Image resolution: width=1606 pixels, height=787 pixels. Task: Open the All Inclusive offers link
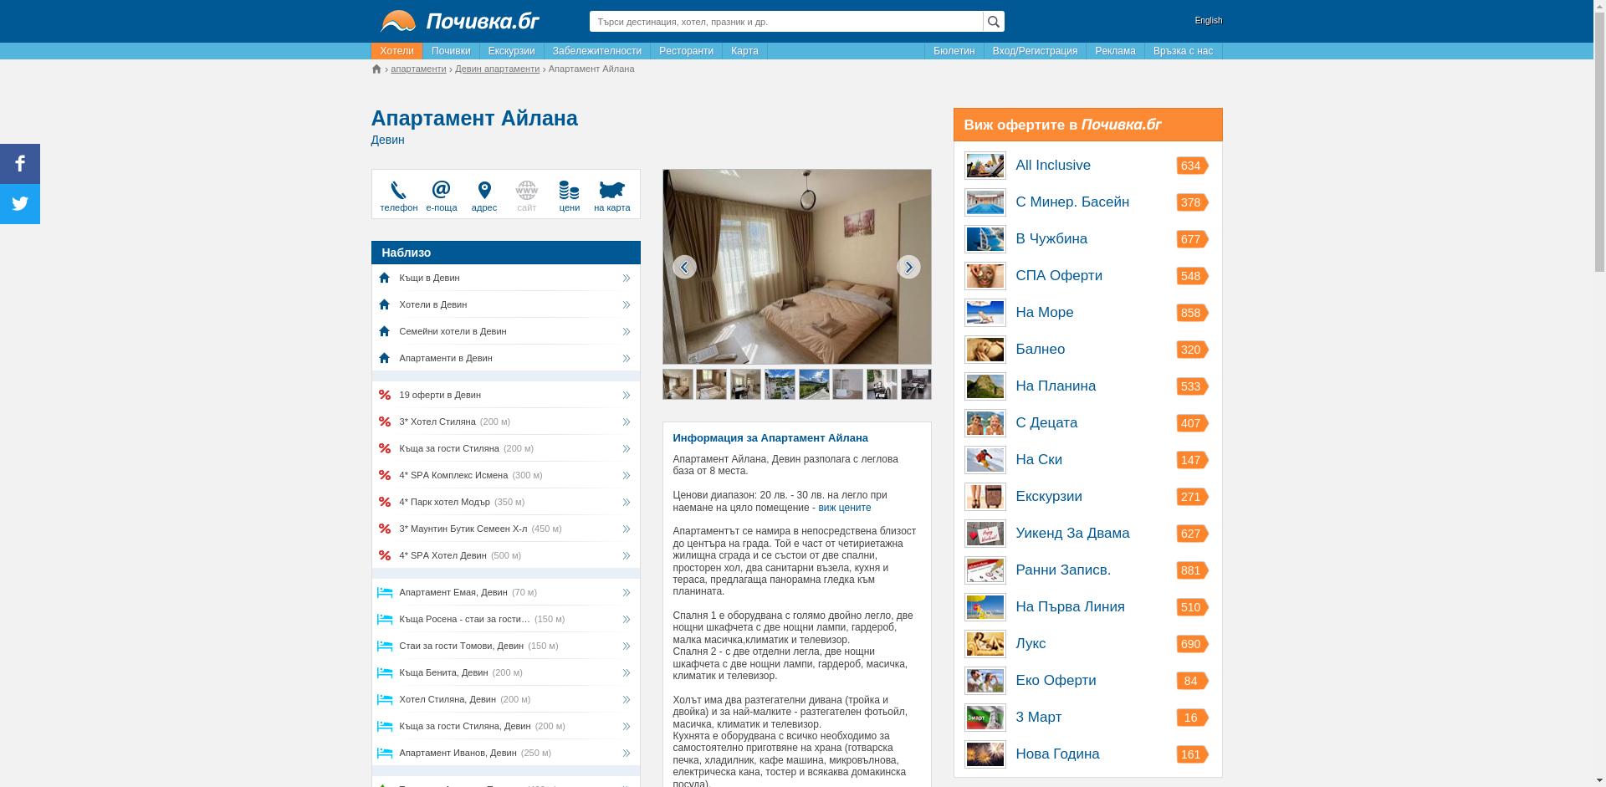click(1052, 166)
